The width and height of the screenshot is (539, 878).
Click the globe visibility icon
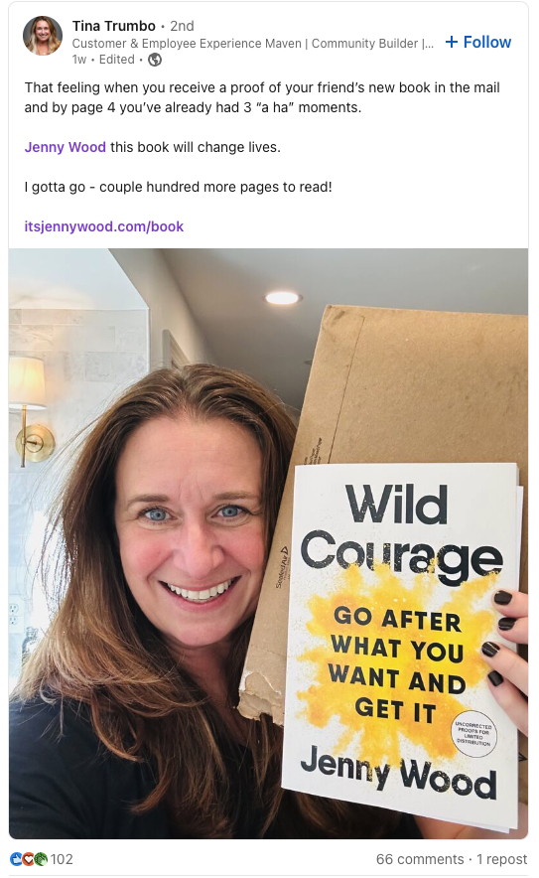coord(155,60)
